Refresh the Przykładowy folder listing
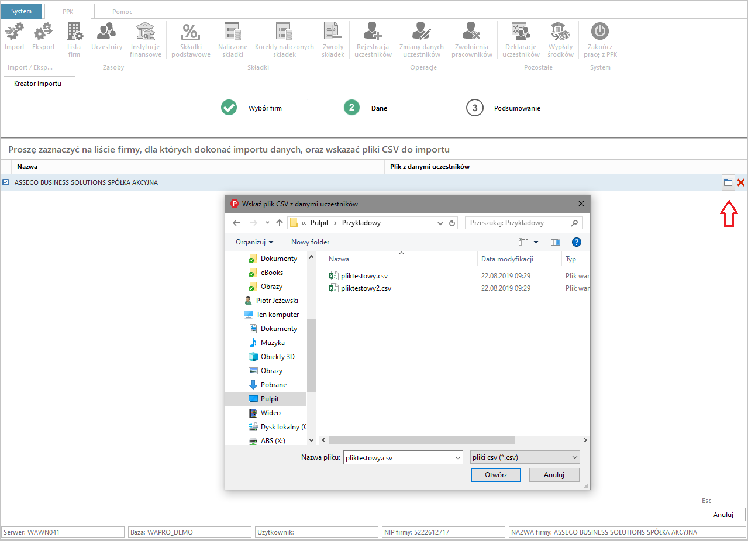The height and width of the screenshot is (541, 748). pos(451,223)
